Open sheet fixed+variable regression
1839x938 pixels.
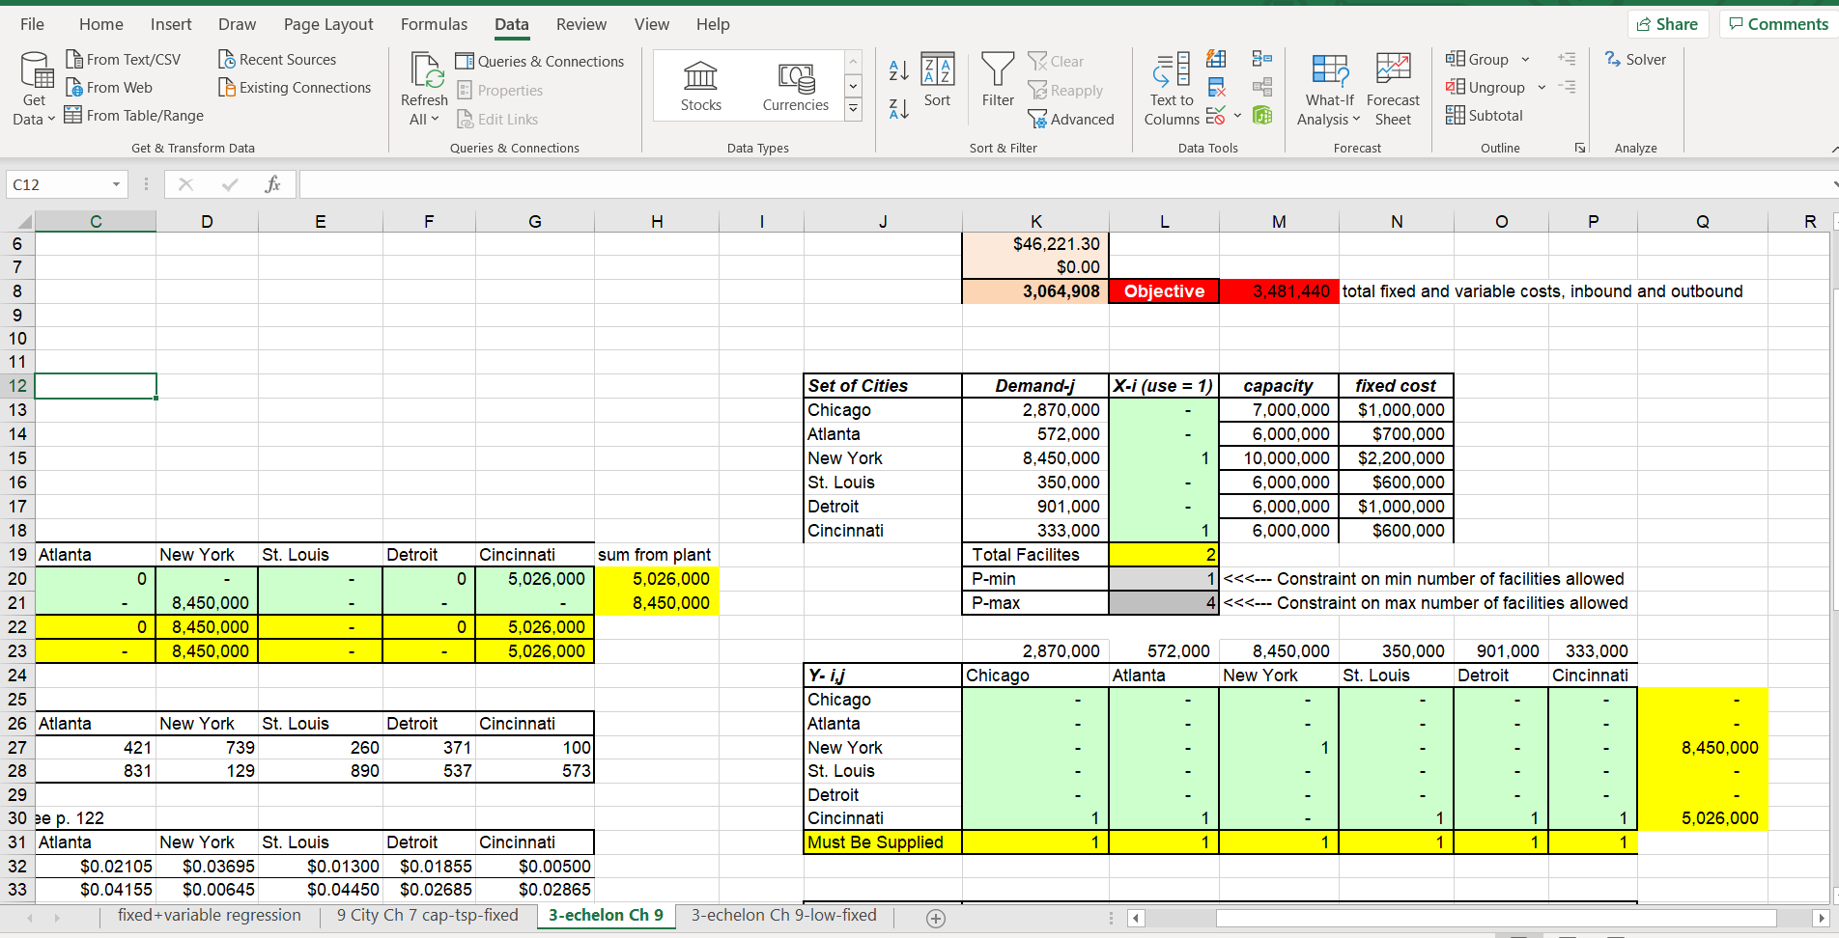(x=210, y=915)
